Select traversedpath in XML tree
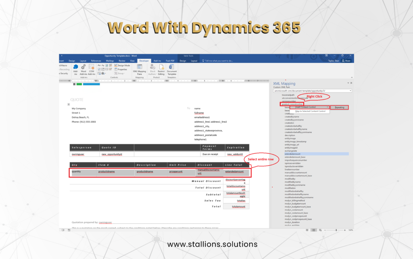Image resolution: width=413 pixels, height=259 pixels. click(x=288, y=95)
